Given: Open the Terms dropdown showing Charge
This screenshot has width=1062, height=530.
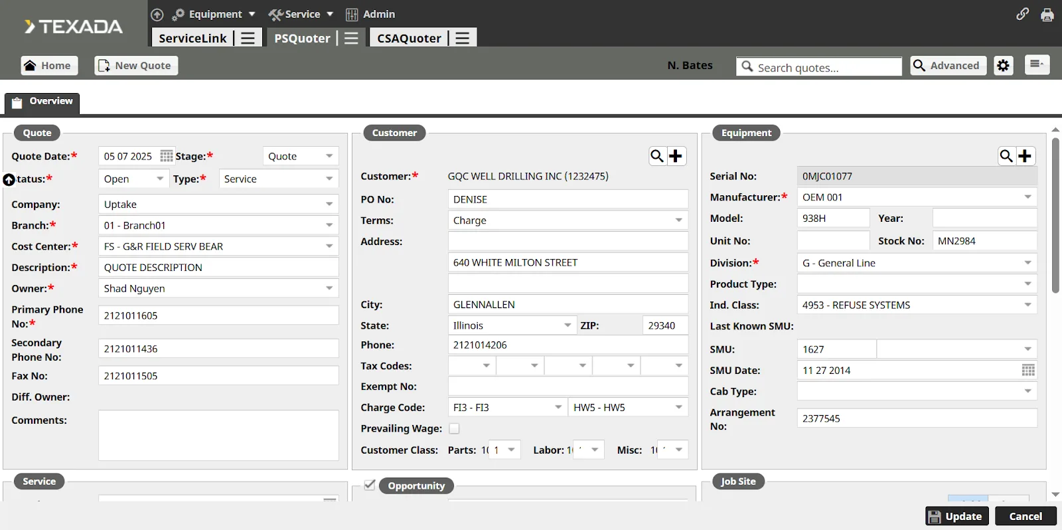Looking at the screenshot, I should 568,221.
